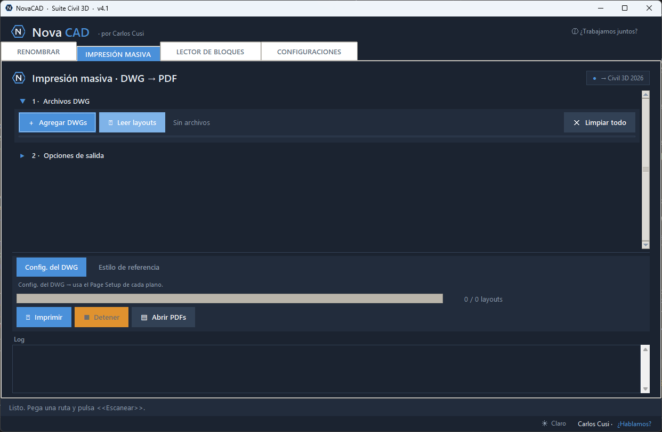Click the Carlos Cusi name in footer
Viewport: 662px width, 432px height.
(x=593, y=424)
